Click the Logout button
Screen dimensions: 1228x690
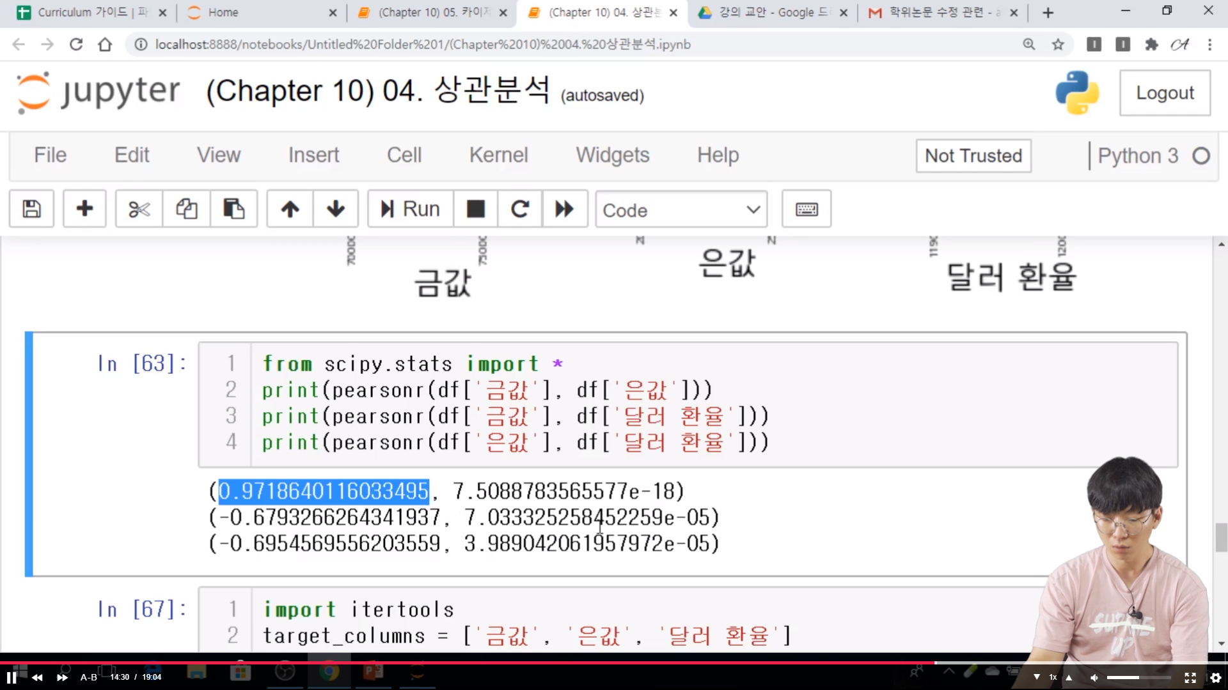pos(1165,93)
